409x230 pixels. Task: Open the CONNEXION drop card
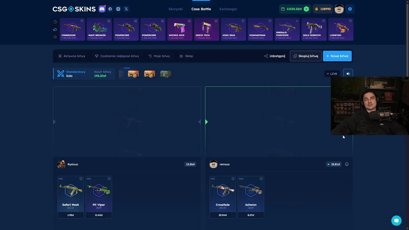tap(73, 29)
